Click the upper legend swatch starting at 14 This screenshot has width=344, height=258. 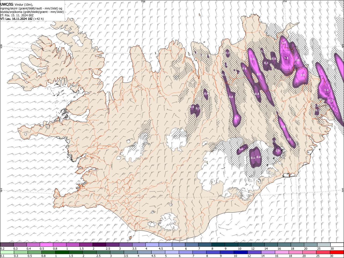[x=271, y=245]
